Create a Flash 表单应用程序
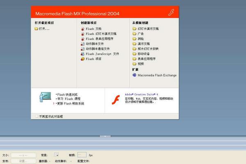Screen dimensions: 246x164 coord(100,39)
